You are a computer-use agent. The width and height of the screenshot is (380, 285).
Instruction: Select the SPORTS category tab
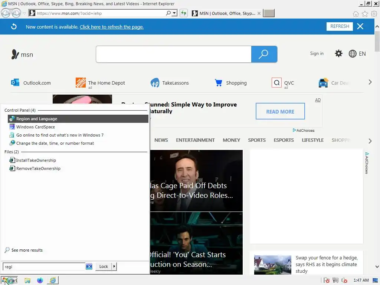[257, 140]
